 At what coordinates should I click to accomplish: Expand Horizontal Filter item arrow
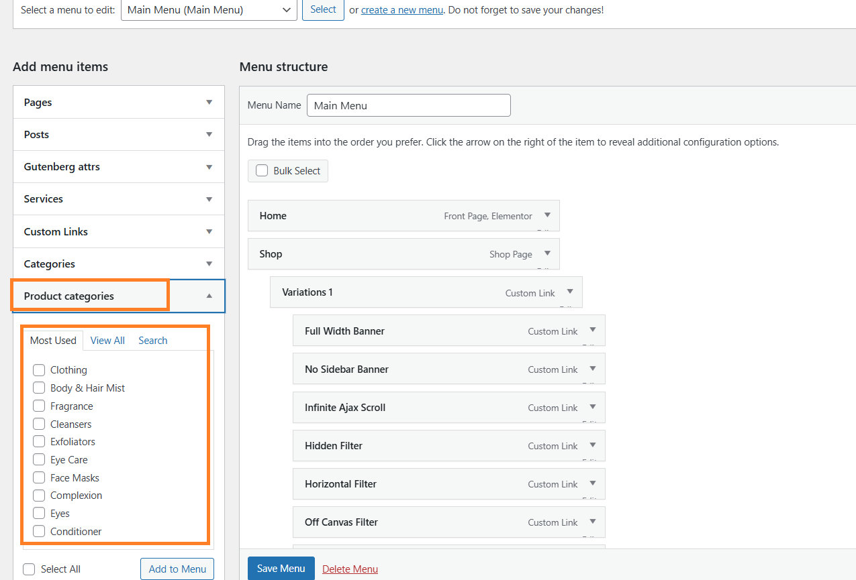point(593,483)
